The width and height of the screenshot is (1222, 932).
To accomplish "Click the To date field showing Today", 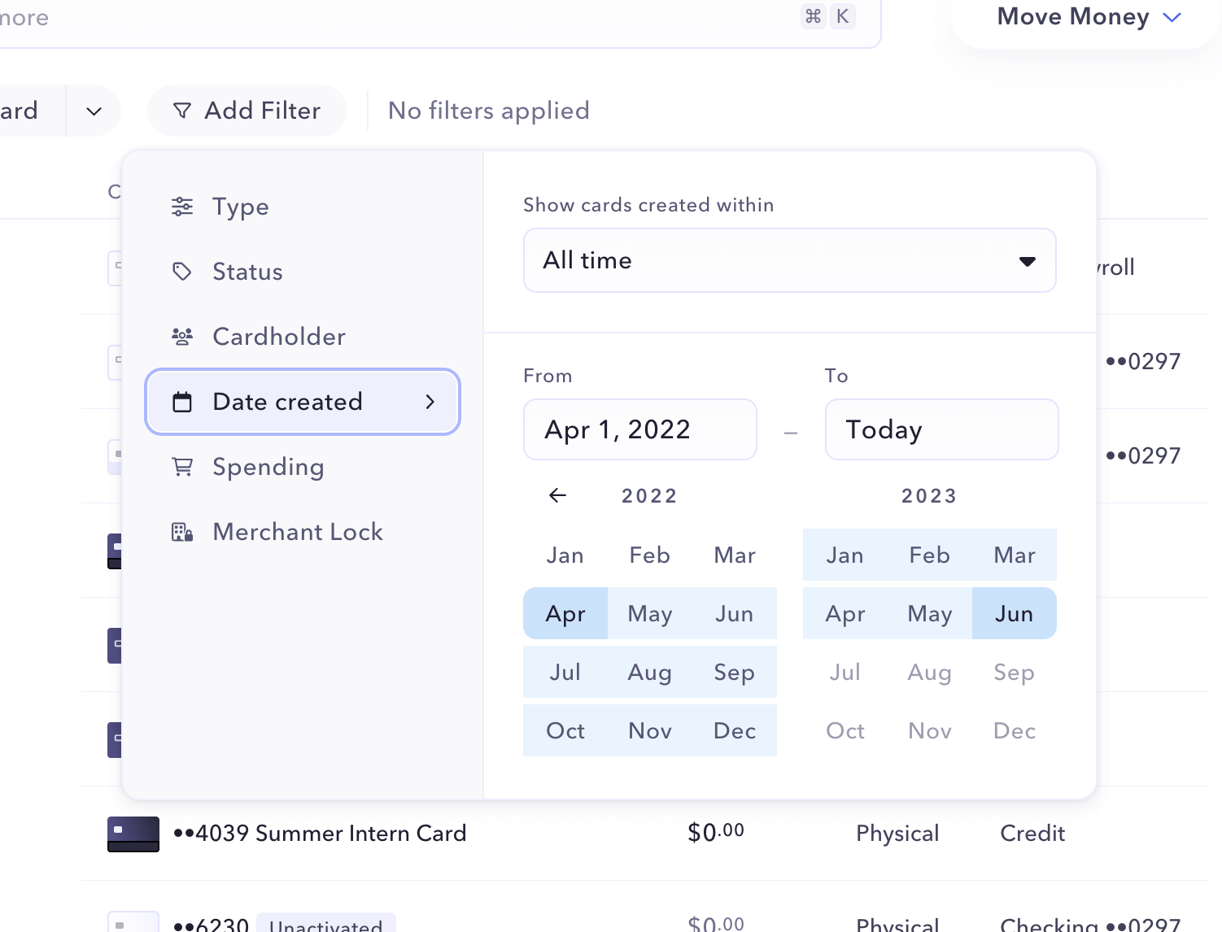I will 941,429.
